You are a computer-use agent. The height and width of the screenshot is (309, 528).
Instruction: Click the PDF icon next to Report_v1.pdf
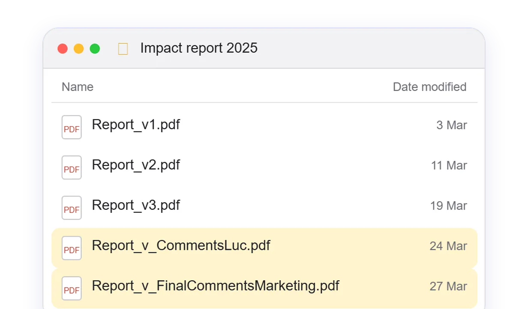pyautogui.click(x=72, y=127)
